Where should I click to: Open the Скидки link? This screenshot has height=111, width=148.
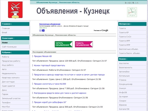132,101
